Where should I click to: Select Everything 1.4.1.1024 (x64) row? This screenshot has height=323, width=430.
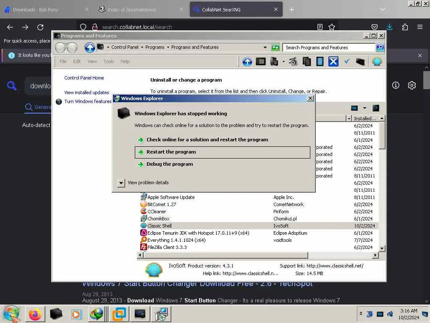176,240
